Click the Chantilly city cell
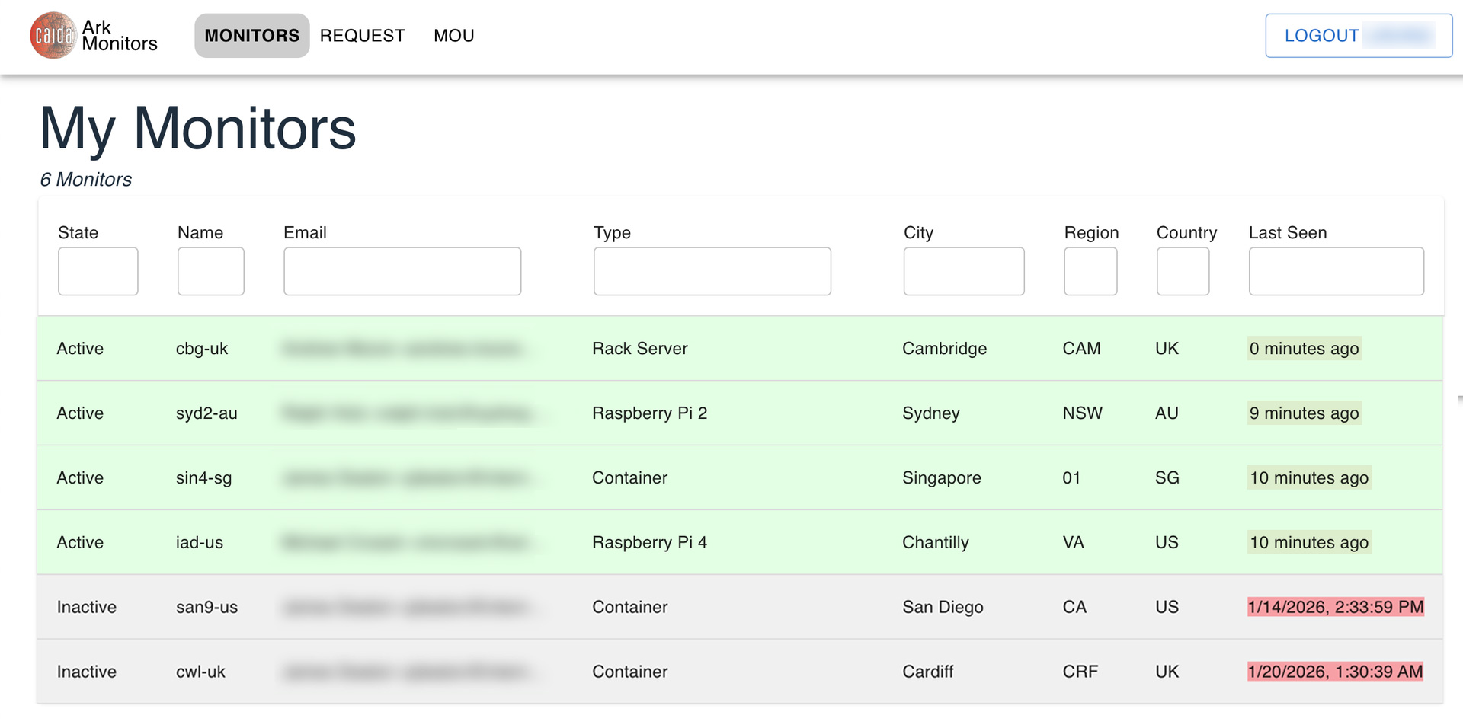This screenshot has height=728, width=1463. [x=936, y=543]
